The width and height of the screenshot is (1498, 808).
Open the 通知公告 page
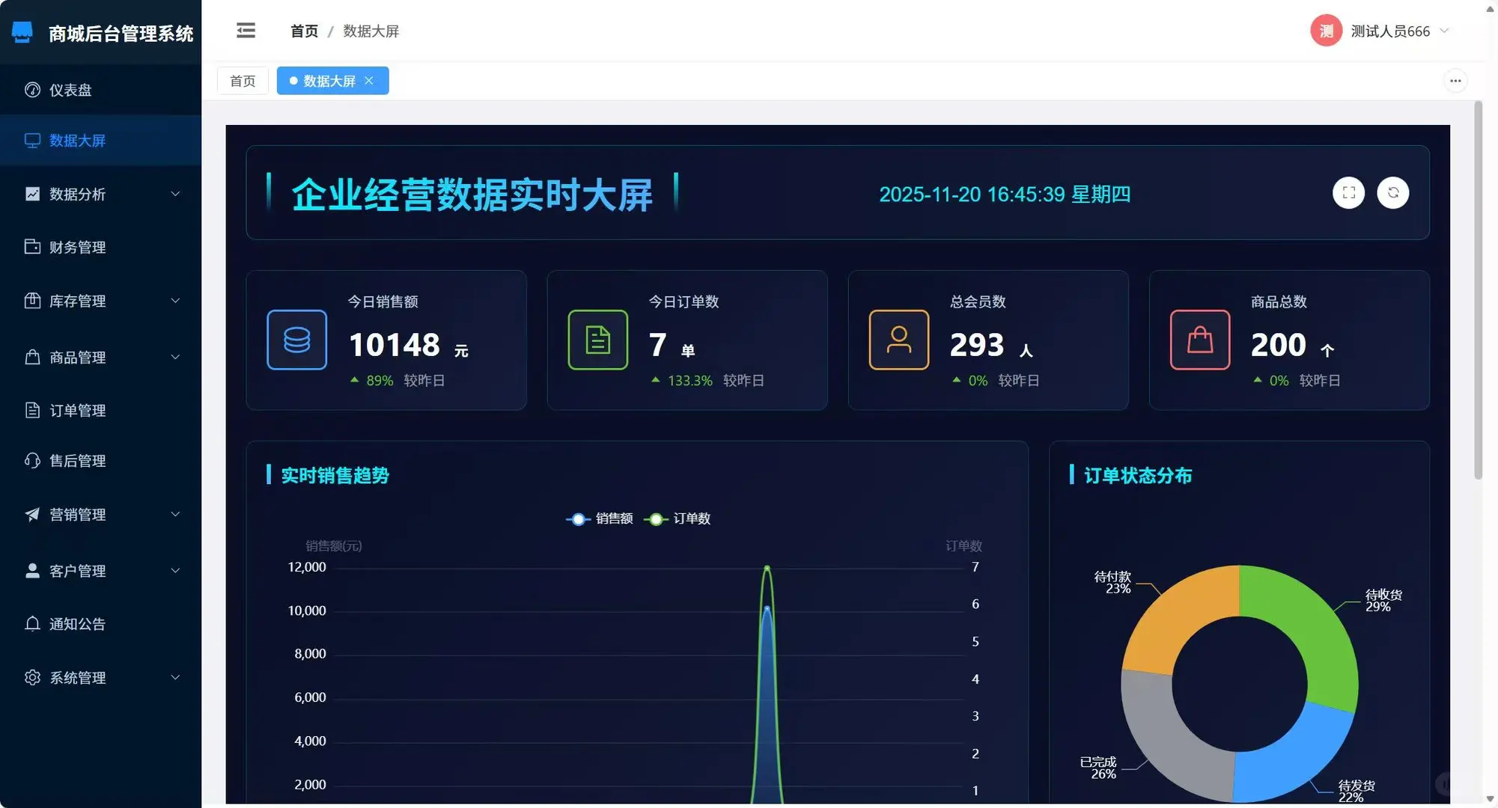coord(78,624)
